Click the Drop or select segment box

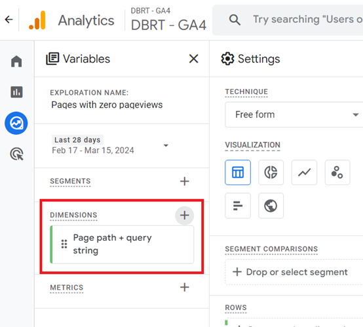click(x=294, y=272)
